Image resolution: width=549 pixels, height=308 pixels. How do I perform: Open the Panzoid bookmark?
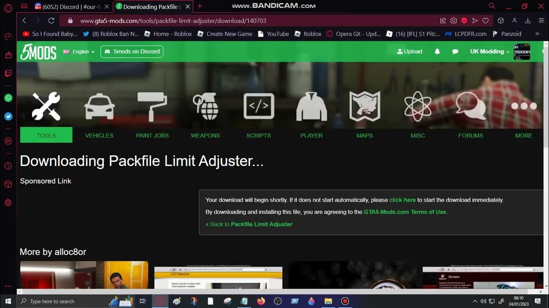(x=507, y=34)
